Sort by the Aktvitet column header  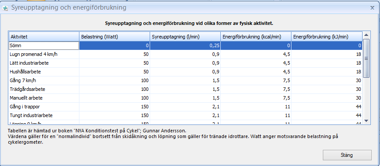44,37
